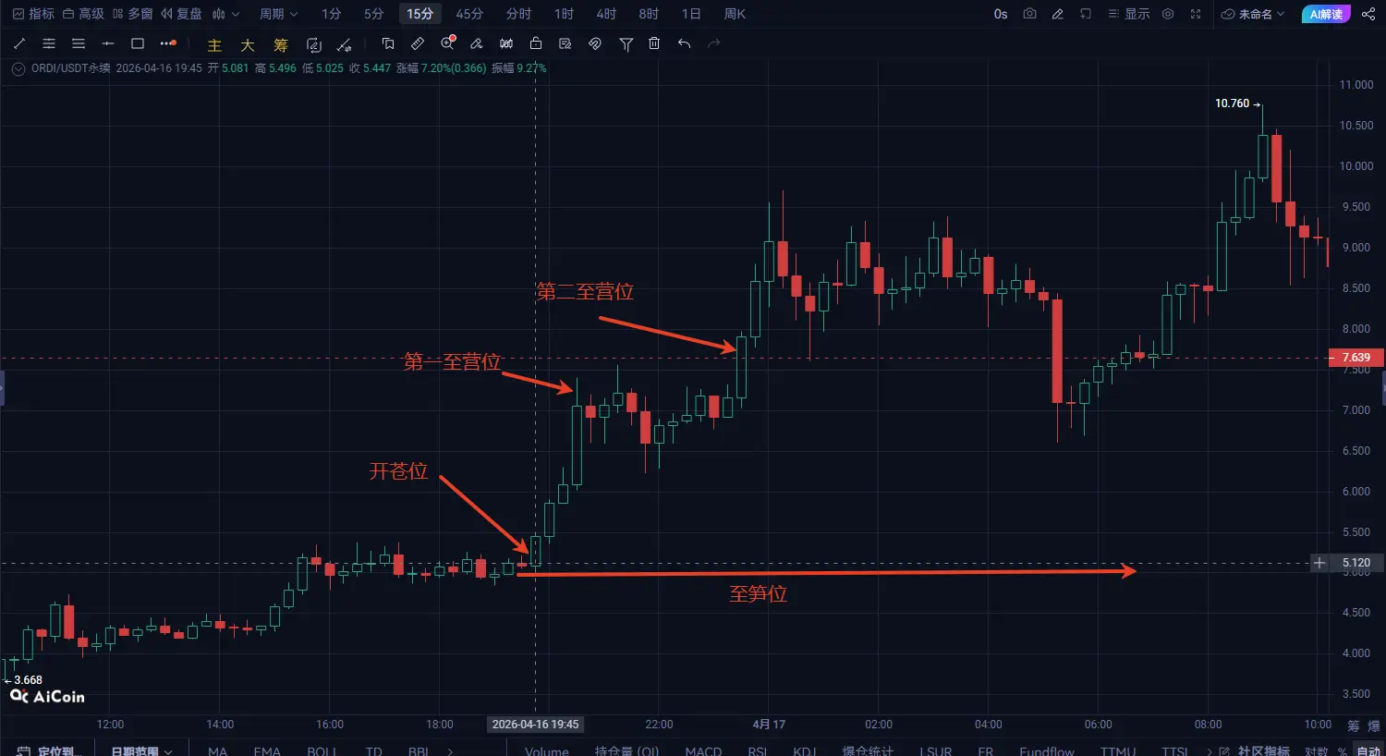Open the 社区指标 community indicators
The image size is (1386, 756).
pyautogui.click(x=1255, y=750)
